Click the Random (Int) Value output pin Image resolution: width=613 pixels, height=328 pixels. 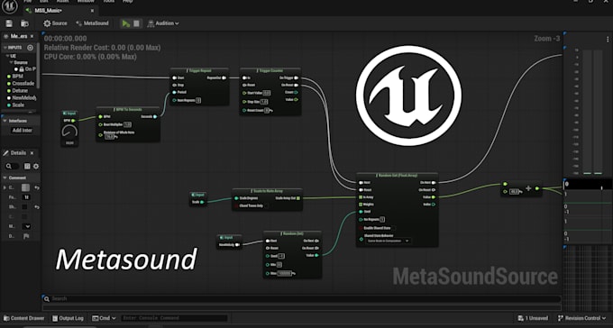(316, 255)
